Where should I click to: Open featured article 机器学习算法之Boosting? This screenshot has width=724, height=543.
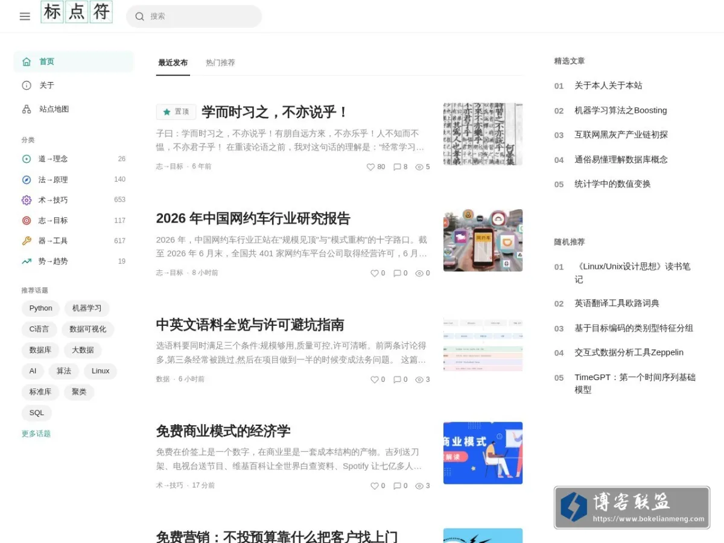pyautogui.click(x=621, y=110)
